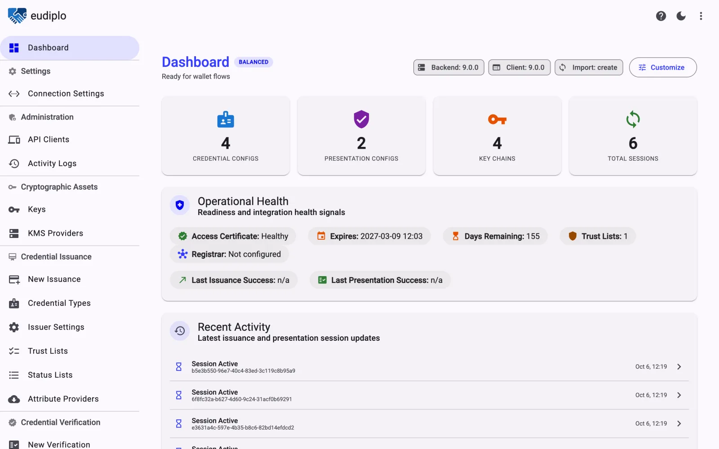
Task: Go to Issuer Settings
Action: (x=70, y=327)
